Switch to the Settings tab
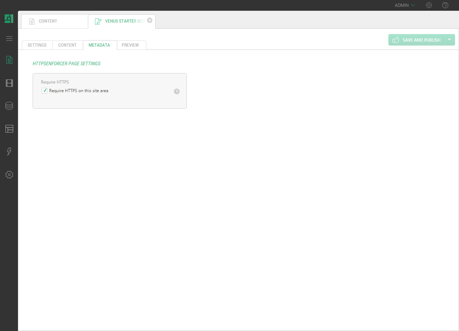The height and width of the screenshot is (331, 459). coord(37,45)
